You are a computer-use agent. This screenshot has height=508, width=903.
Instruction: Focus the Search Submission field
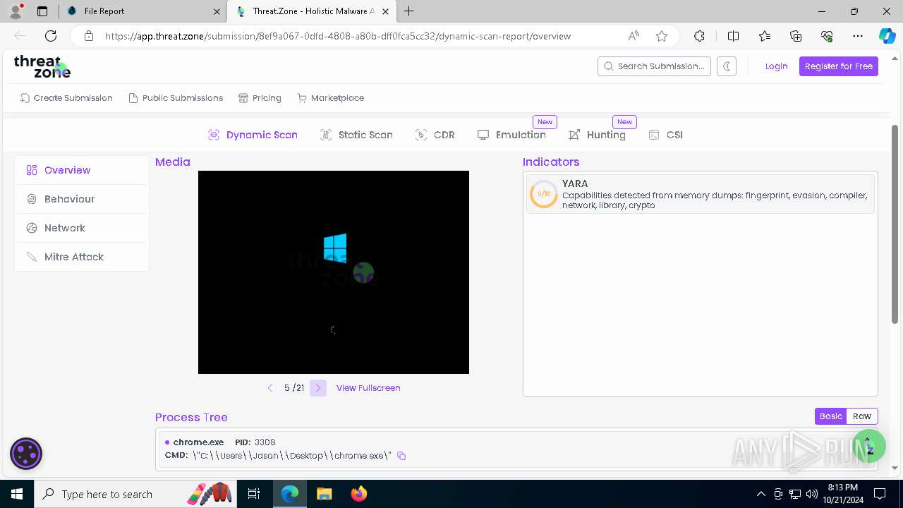click(654, 66)
